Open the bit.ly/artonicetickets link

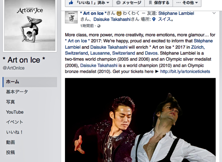pos(185,72)
